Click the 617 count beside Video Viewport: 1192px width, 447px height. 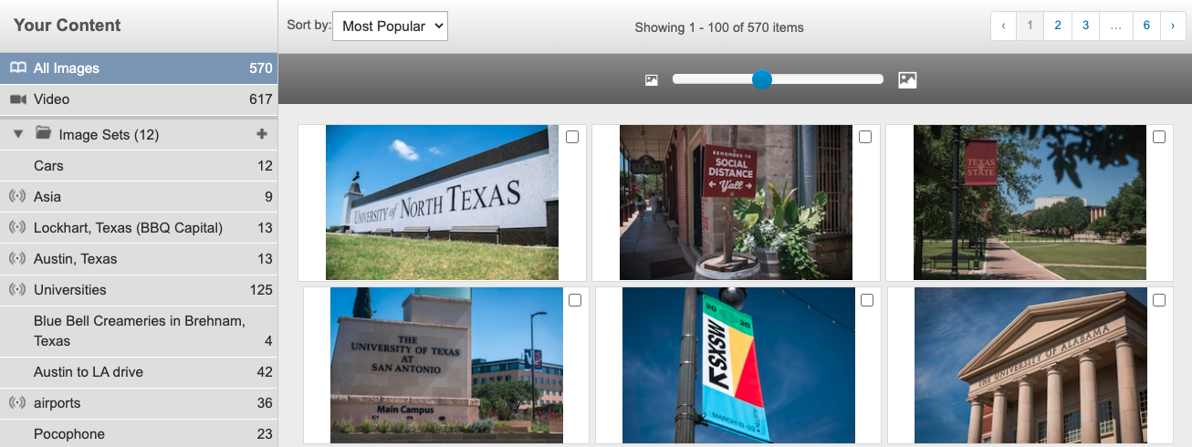(x=261, y=99)
